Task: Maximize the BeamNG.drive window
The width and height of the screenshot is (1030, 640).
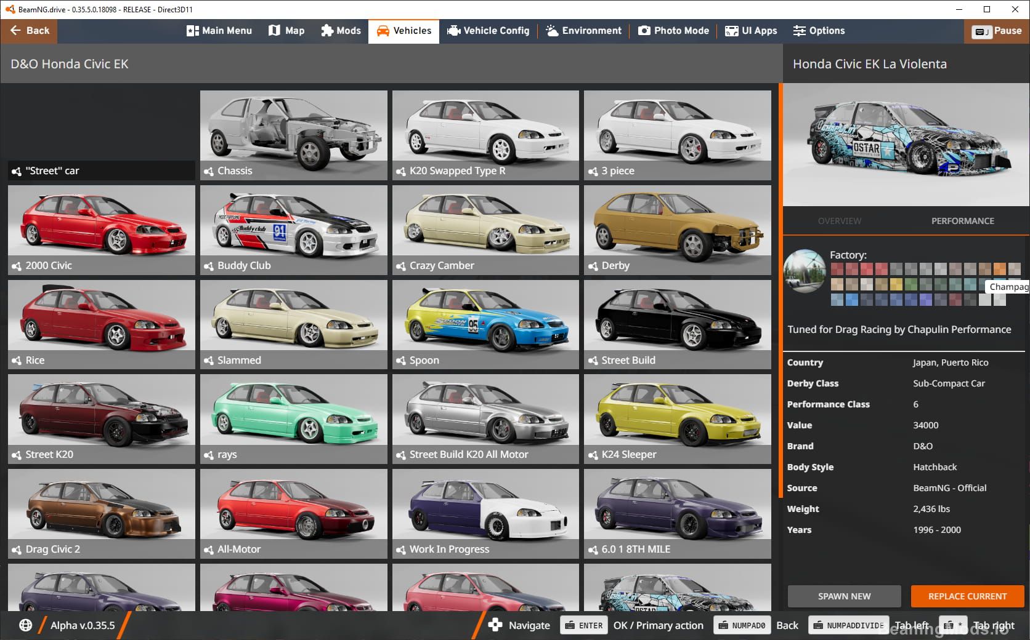Action: tap(987, 9)
